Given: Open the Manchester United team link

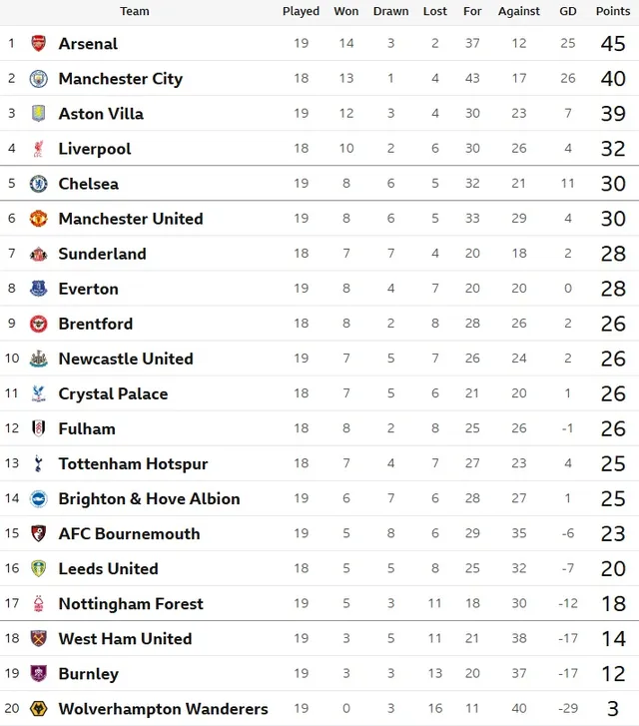Looking at the screenshot, I should pyautogui.click(x=131, y=219).
